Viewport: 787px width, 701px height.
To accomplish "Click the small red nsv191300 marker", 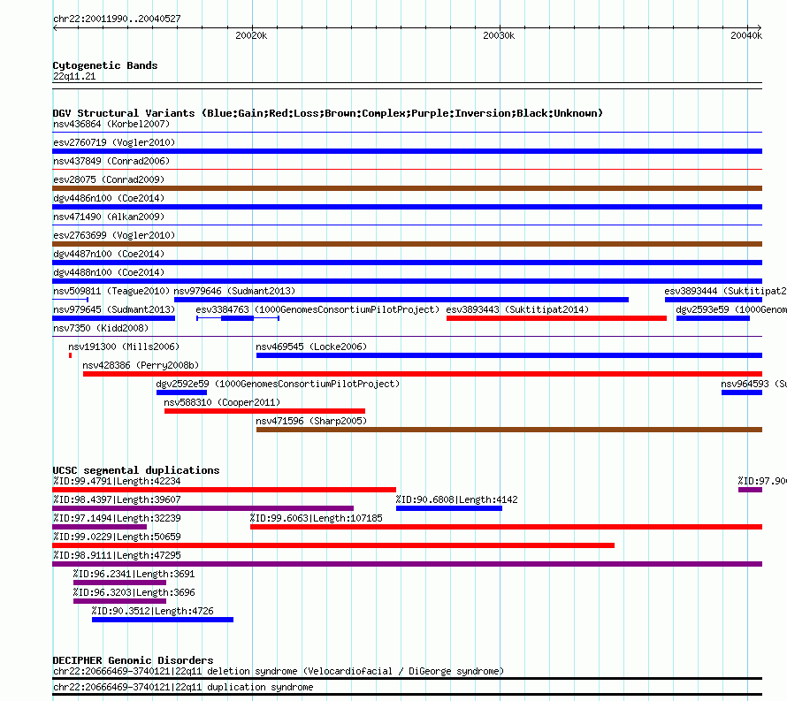I will point(70,355).
